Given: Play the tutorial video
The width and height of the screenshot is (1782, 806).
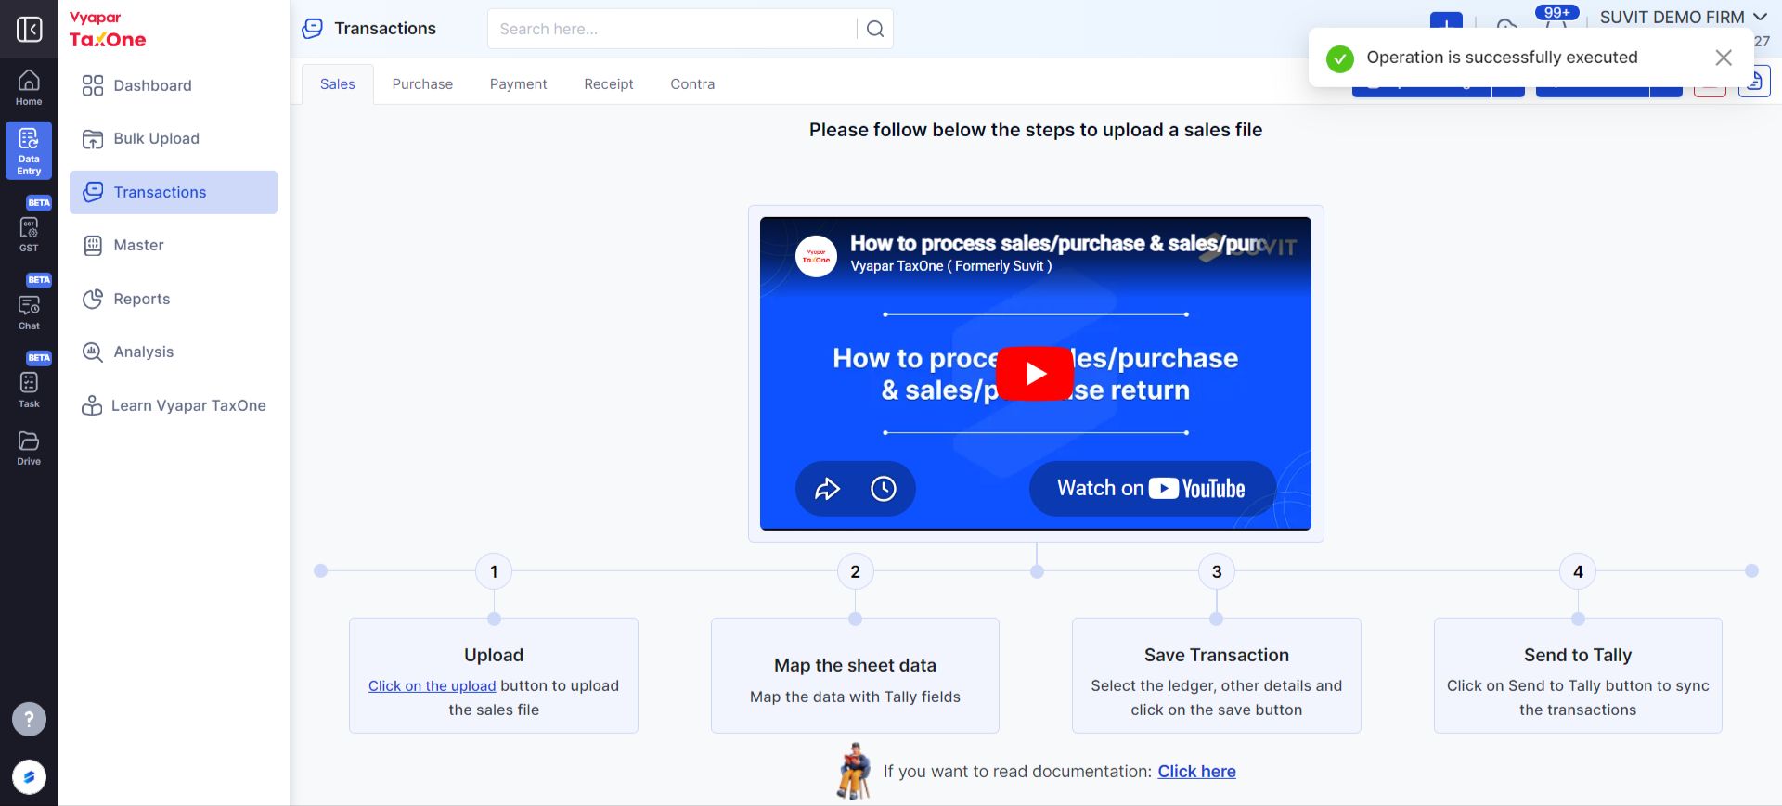Looking at the screenshot, I should click(1035, 373).
